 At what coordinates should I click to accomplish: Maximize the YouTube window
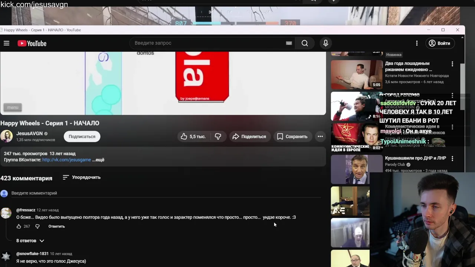443,30
